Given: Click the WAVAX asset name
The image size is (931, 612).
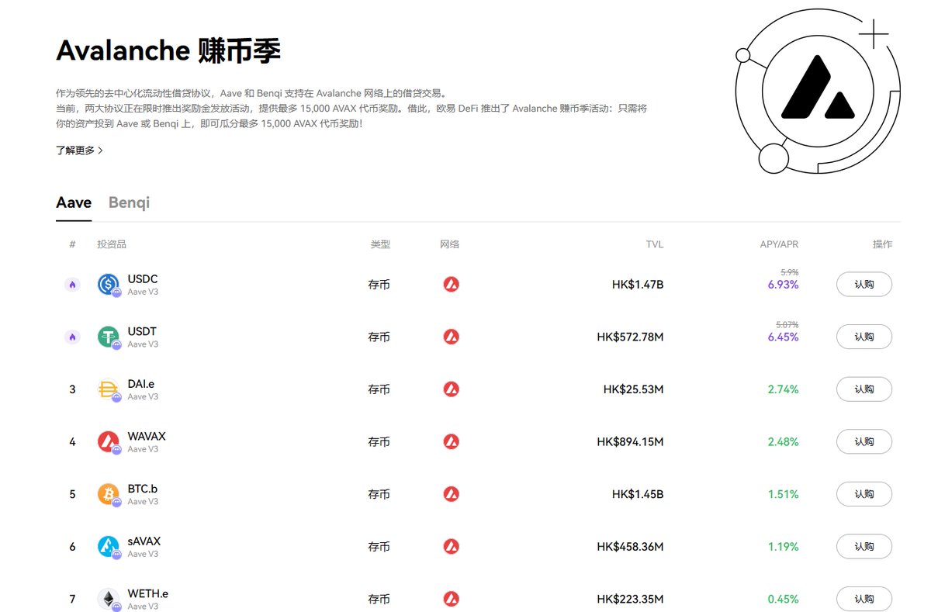Looking at the screenshot, I should coord(147,436).
